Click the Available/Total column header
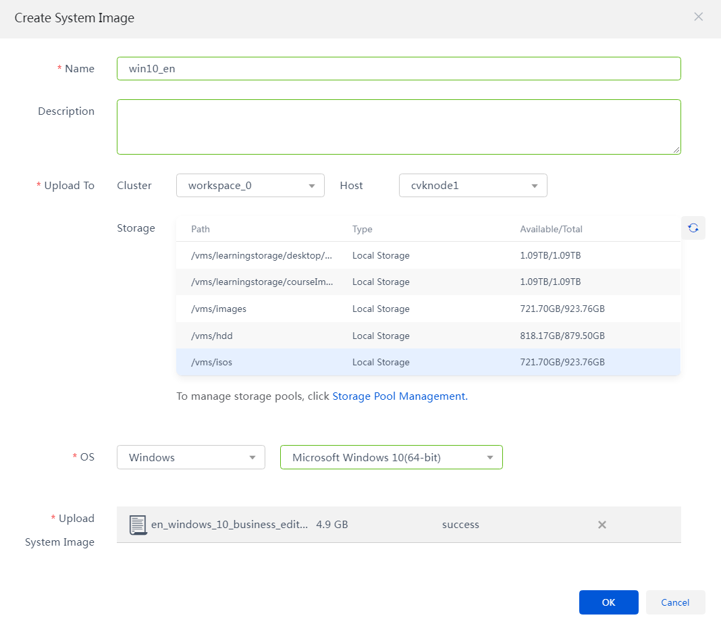 coord(551,229)
